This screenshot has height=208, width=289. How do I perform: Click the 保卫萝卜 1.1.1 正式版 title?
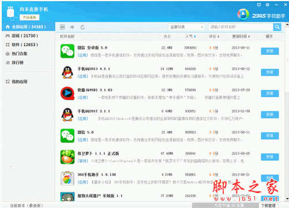coord(98,154)
